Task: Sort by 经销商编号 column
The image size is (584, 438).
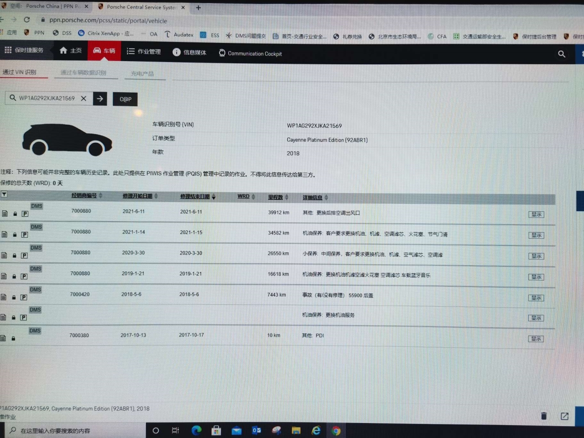Action: (x=87, y=195)
